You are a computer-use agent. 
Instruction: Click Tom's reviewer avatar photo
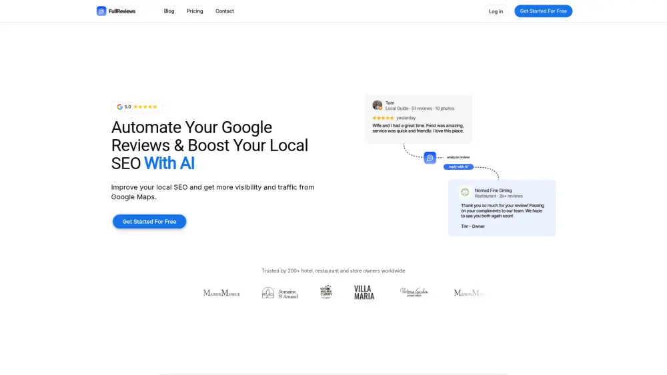[378, 105]
